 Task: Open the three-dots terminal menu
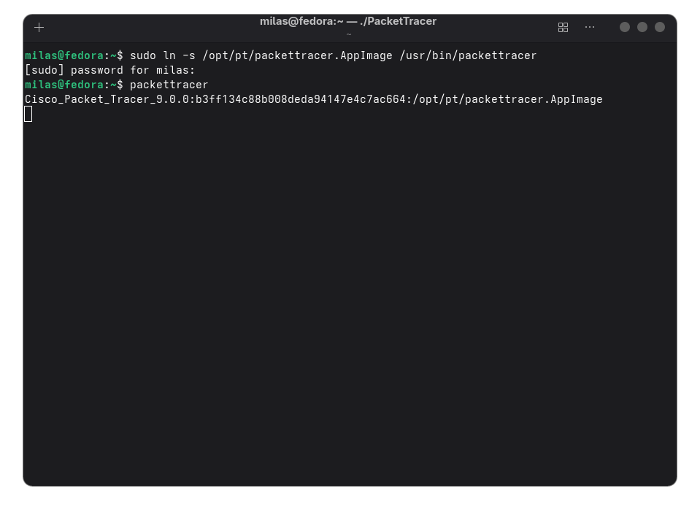(590, 27)
